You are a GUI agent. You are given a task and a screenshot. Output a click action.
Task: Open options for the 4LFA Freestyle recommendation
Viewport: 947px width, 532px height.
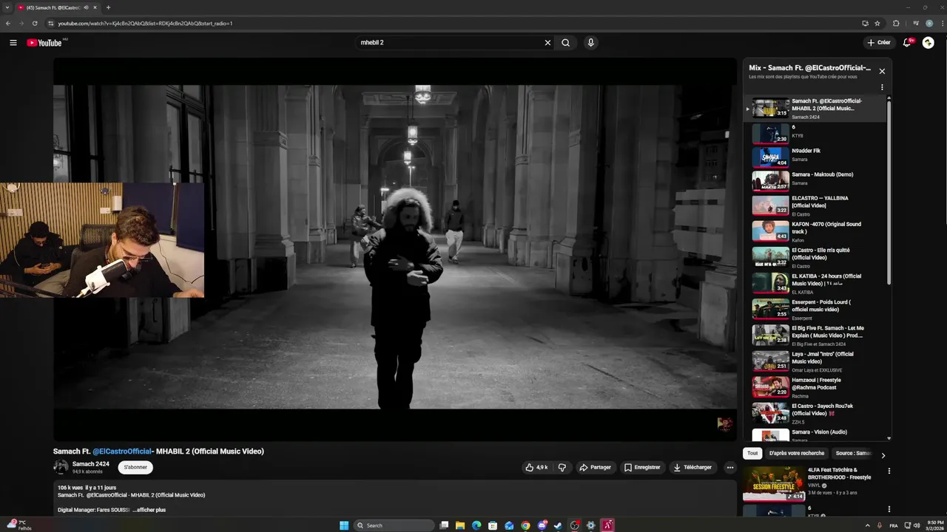[x=889, y=471]
